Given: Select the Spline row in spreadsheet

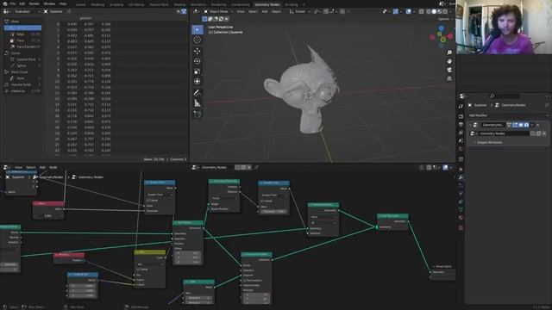Looking at the screenshot, I should (x=22, y=65).
